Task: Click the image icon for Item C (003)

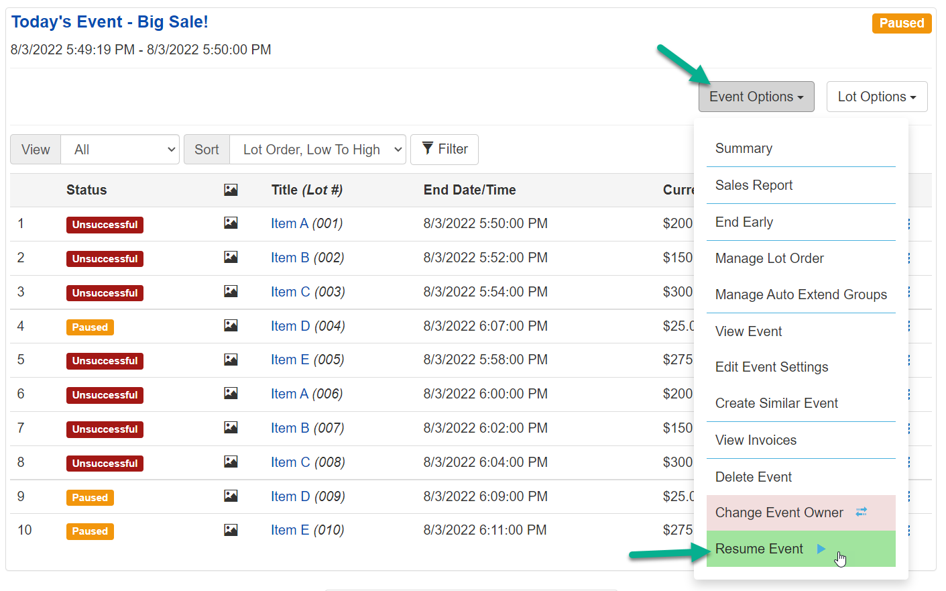Action: tap(231, 291)
